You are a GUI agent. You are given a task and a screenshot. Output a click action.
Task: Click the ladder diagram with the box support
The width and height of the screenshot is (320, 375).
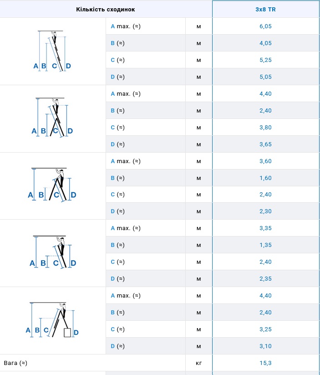pos(52,320)
